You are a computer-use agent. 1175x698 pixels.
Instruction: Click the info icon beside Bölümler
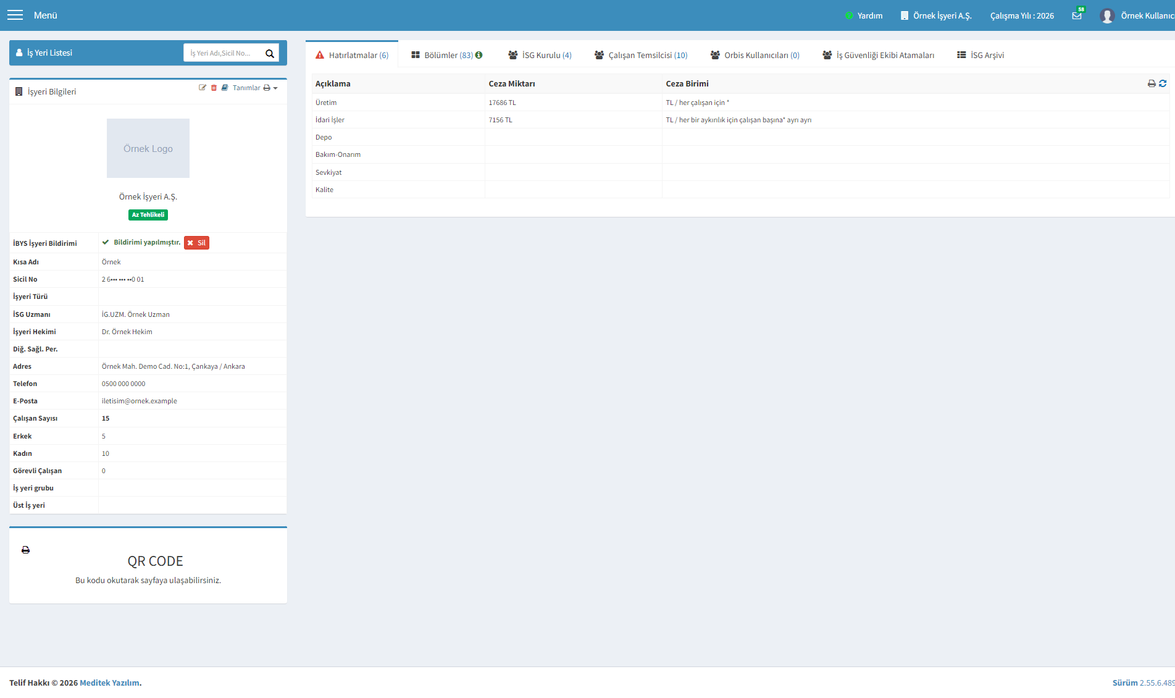click(479, 55)
